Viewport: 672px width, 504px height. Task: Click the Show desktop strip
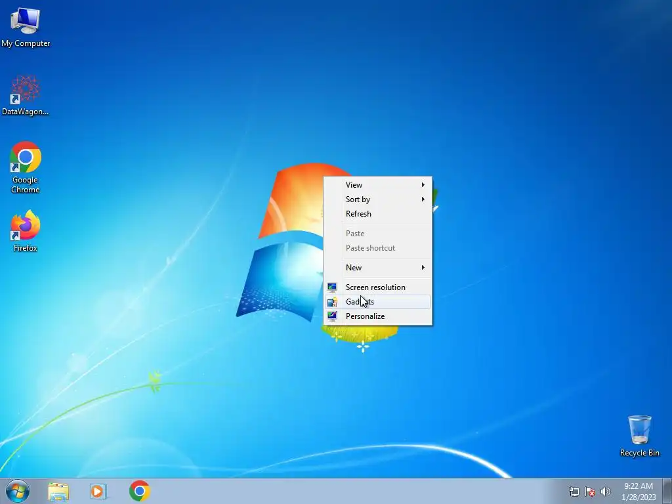667,491
